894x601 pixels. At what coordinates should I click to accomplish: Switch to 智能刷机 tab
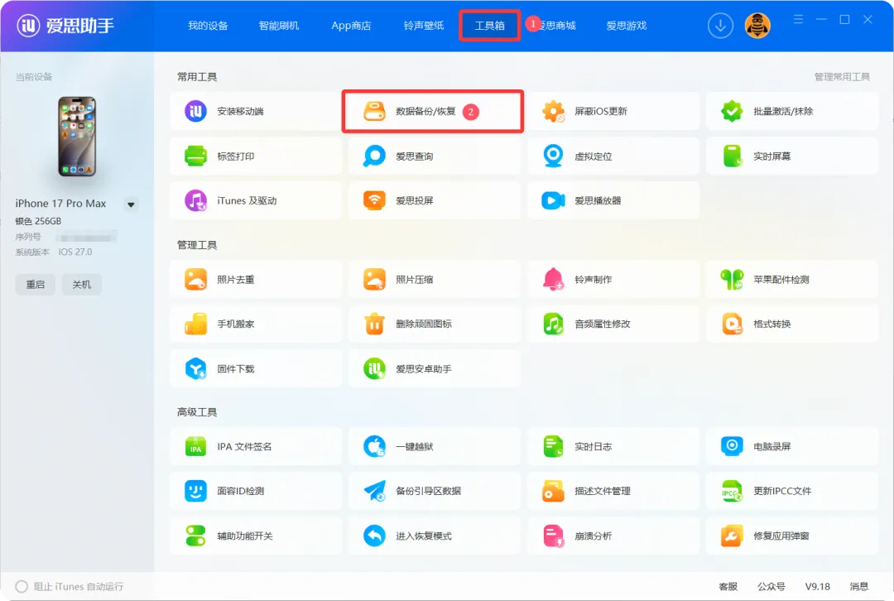[279, 26]
